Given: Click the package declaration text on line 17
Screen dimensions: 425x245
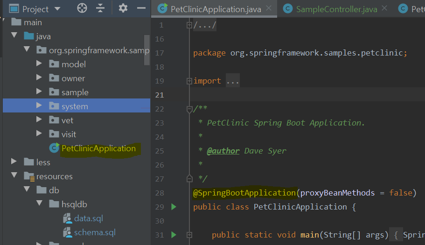Looking at the screenshot, I should coord(300,53).
